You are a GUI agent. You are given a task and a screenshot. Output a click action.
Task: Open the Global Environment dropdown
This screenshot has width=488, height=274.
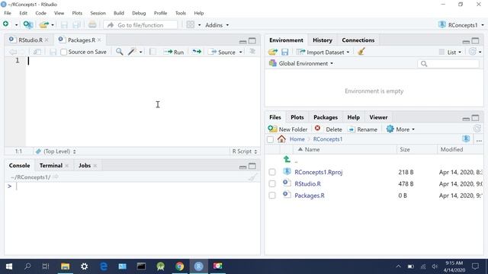pos(301,63)
